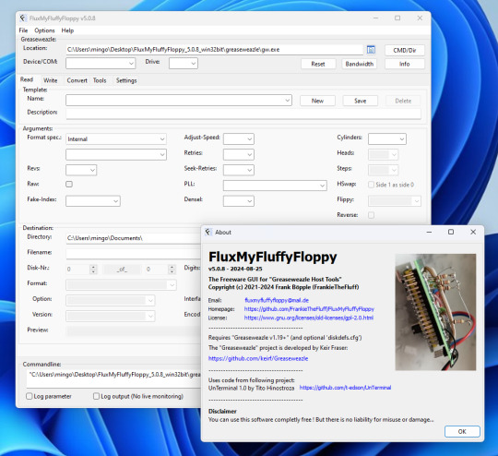Open the Cylinders dropdown
Viewport: 498px width, 456px height.
click(x=387, y=139)
